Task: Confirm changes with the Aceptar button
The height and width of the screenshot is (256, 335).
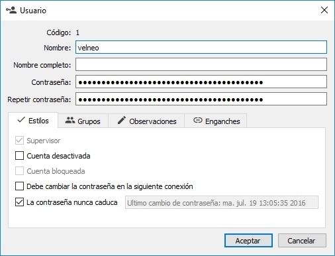Action: [x=248, y=240]
